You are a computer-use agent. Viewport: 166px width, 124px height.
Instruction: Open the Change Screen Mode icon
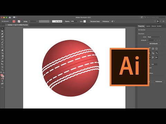2,84
